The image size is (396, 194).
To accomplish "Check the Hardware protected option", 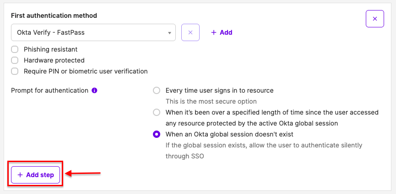I will [15, 60].
